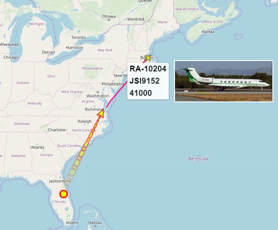Click the green trail segment near Jacksonville
The height and width of the screenshot is (230, 278).
72,172
